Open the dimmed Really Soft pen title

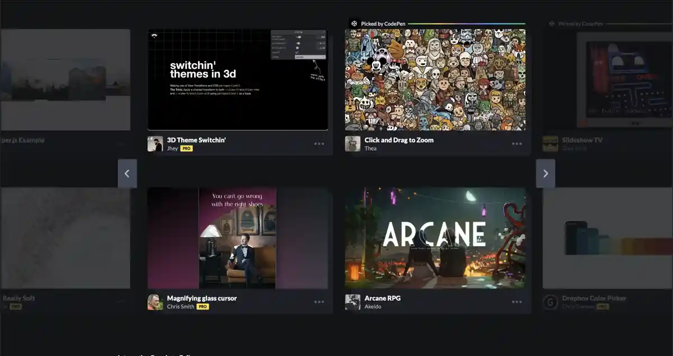19,298
